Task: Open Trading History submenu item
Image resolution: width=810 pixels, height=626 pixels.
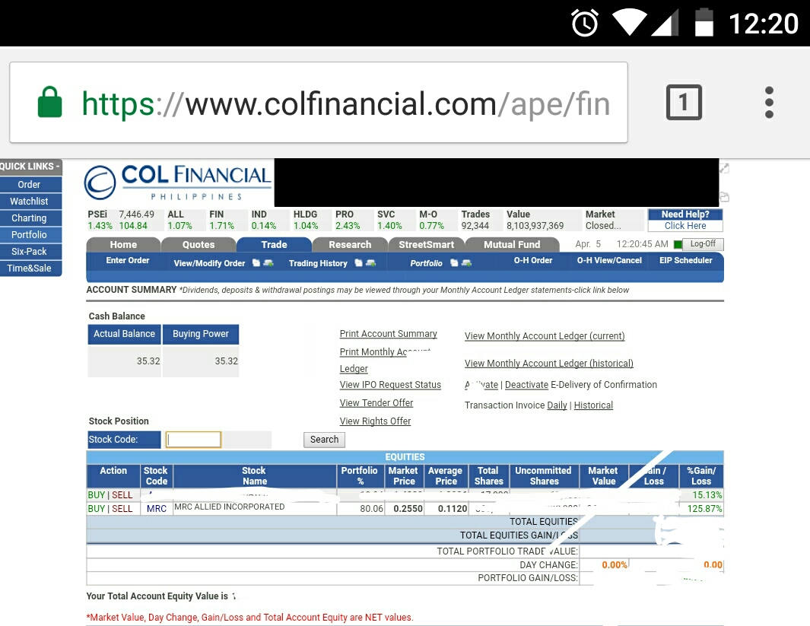Action: point(318,263)
